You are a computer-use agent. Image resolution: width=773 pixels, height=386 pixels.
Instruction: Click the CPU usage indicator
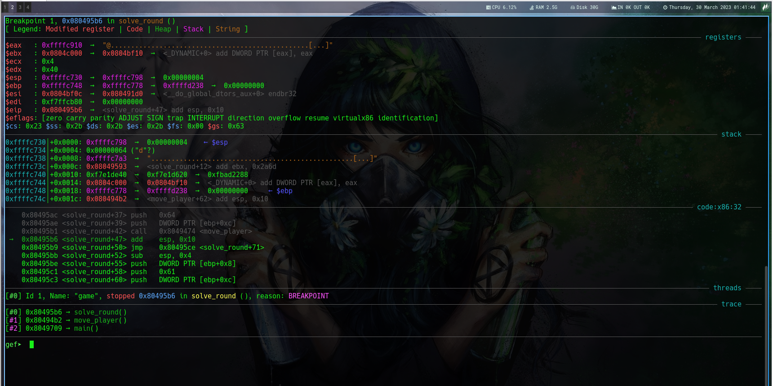click(501, 7)
